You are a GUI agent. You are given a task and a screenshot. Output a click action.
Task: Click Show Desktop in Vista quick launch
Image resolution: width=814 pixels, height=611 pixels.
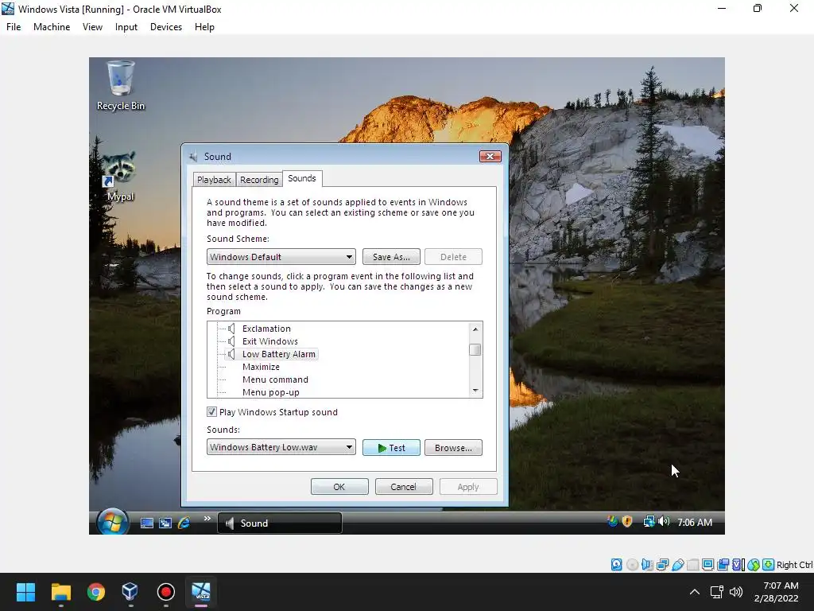147,523
